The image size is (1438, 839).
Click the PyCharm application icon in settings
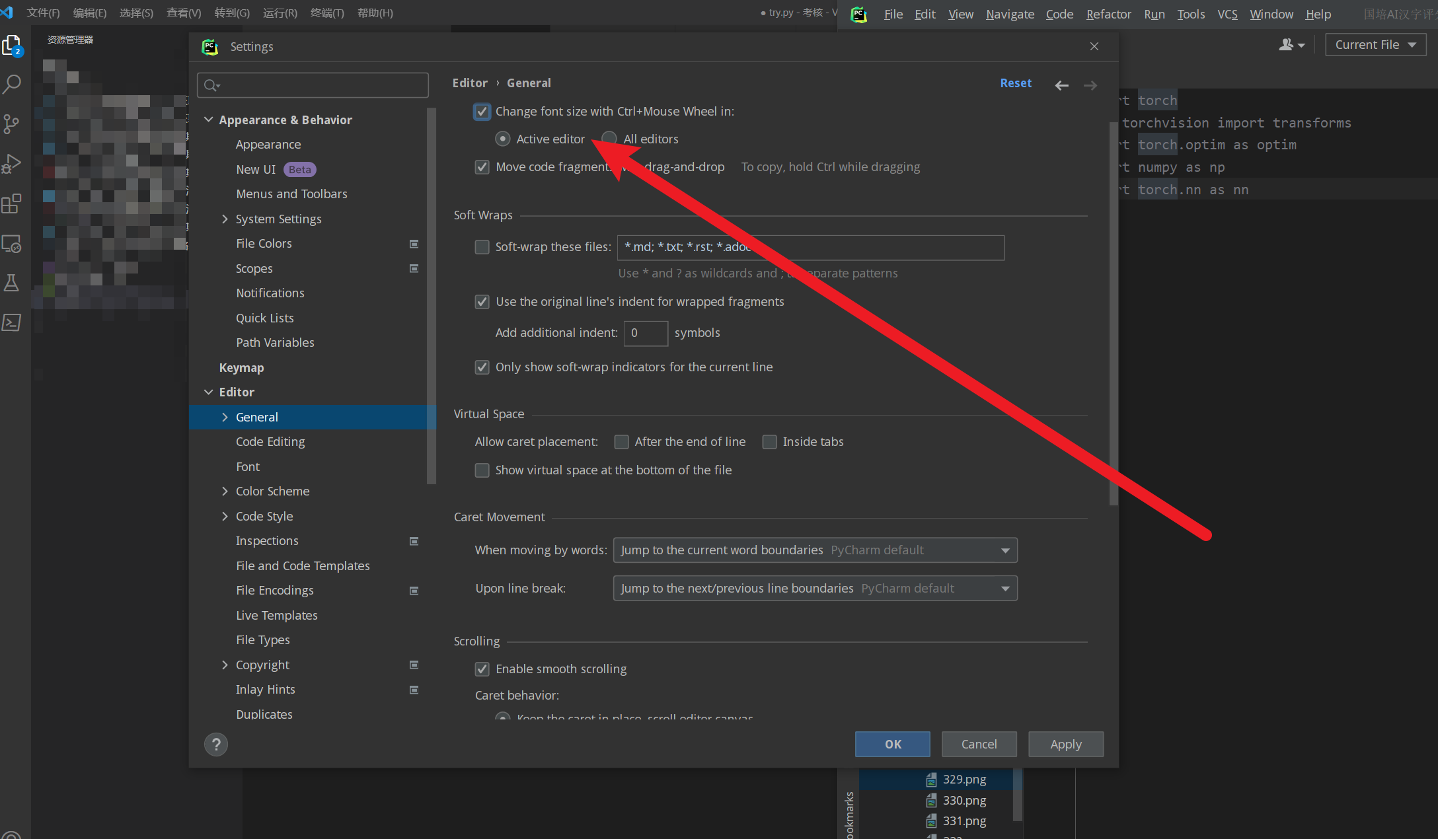point(211,47)
